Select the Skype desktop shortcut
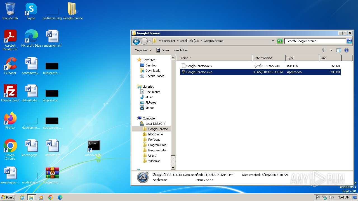 tap(31, 11)
